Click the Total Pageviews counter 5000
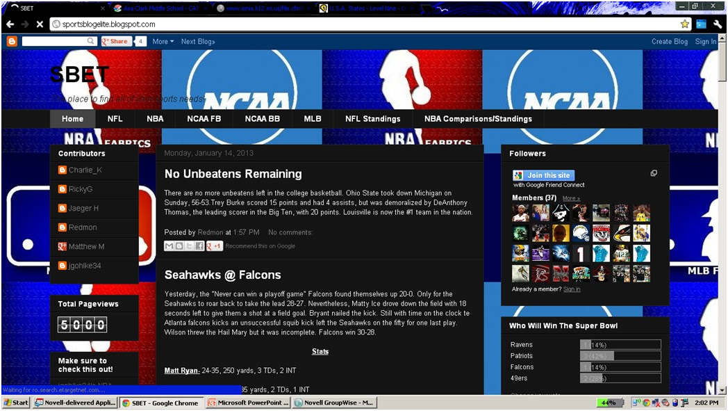The width and height of the screenshot is (728, 411). point(82,325)
